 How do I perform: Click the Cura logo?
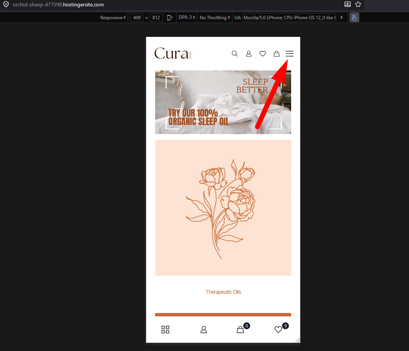173,53
